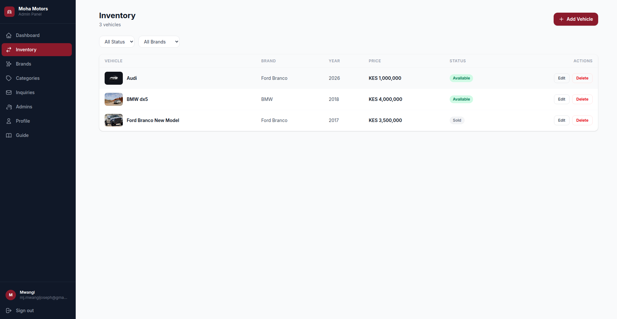
Task: Click the Categories tag icon
Action: click(9, 78)
